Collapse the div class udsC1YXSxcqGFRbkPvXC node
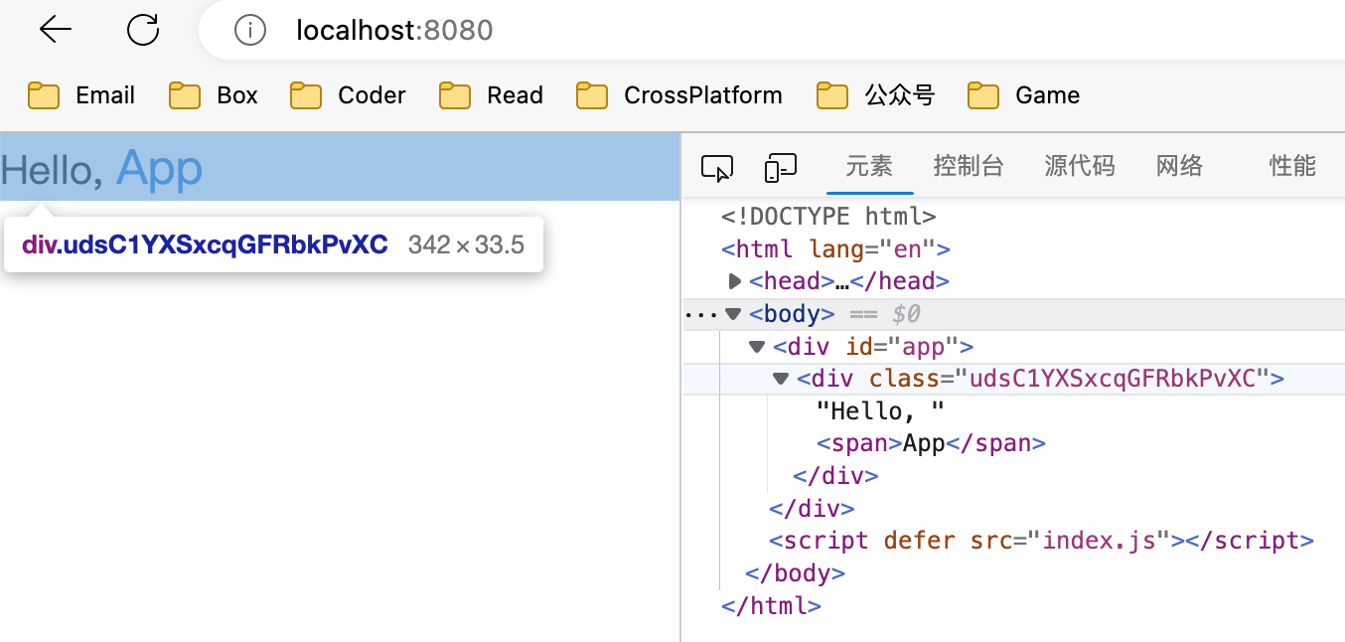 (x=782, y=379)
